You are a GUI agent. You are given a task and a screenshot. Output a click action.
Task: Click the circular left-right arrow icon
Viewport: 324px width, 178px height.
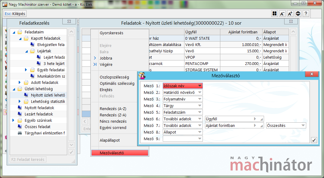pos(298,14)
